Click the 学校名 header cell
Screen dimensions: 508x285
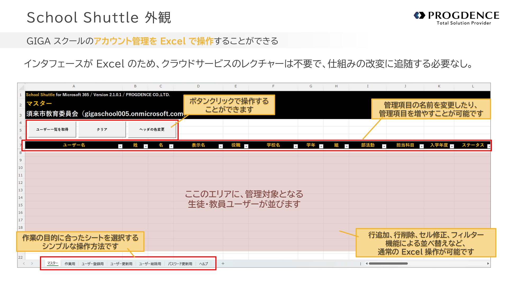[273, 145]
